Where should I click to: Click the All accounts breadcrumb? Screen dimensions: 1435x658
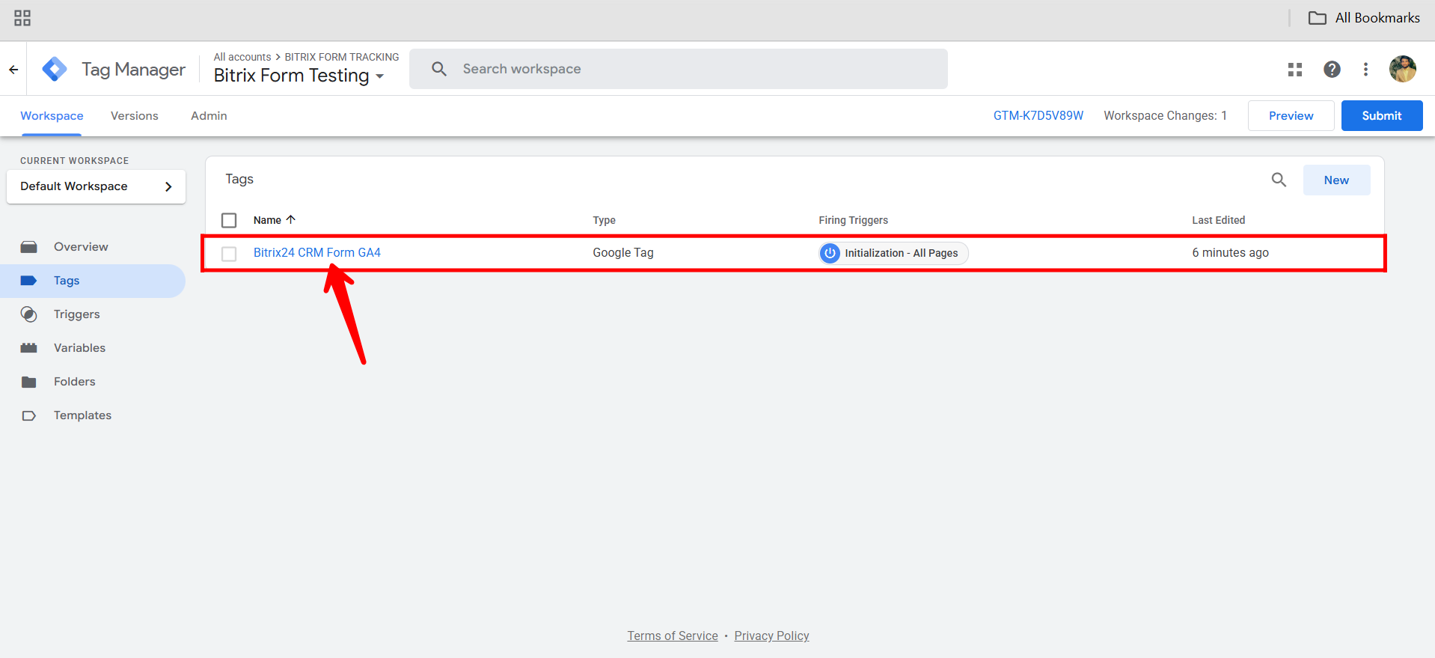click(242, 57)
